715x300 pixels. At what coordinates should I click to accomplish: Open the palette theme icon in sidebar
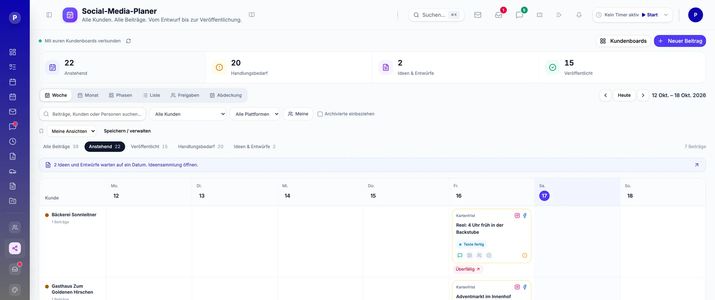click(x=15, y=290)
